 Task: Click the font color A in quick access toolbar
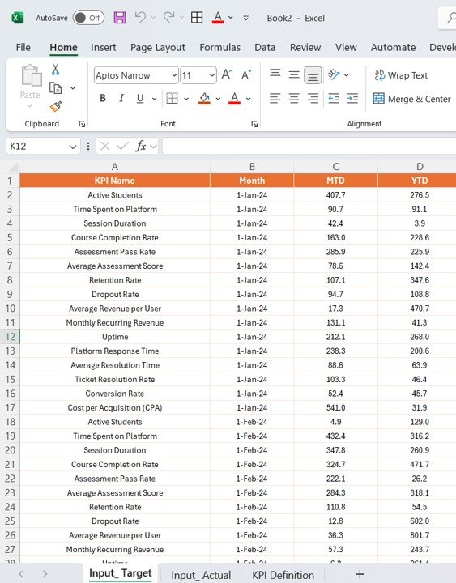point(218,17)
